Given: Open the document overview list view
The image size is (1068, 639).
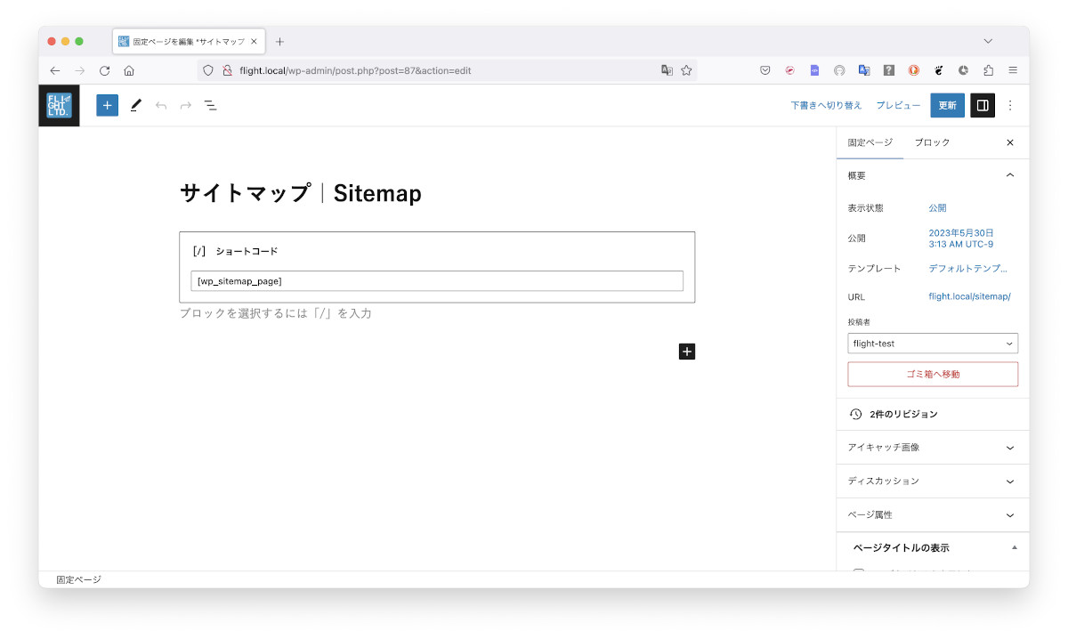Looking at the screenshot, I should pyautogui.click(x=211, y=105).
